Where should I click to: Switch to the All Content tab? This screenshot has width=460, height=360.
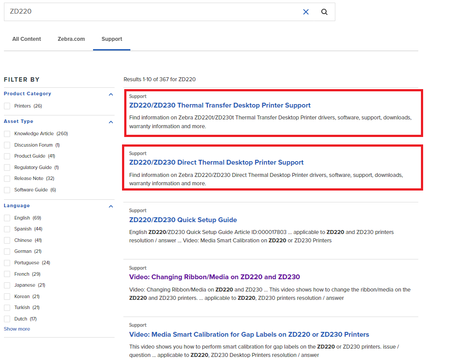pyautogui.click(x=26, y=39)
